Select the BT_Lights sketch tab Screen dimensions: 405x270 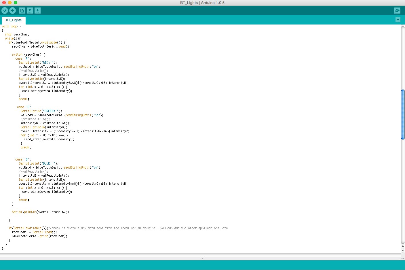tap(14, 20)
